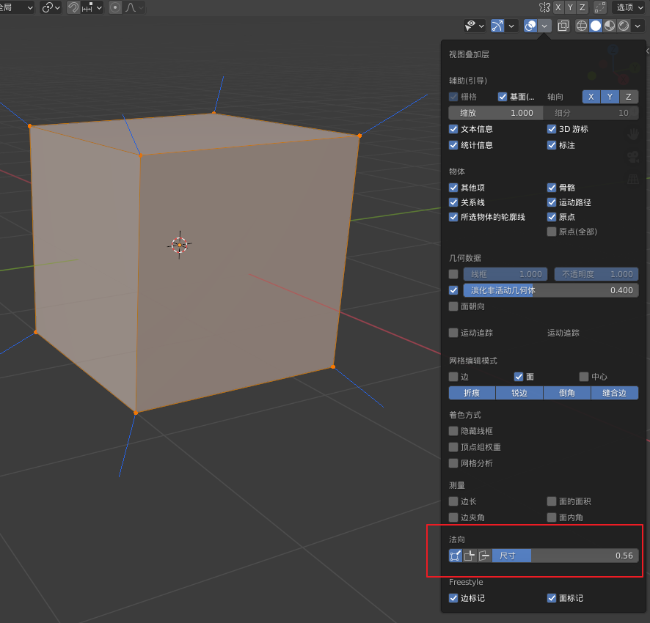650x623 pixels.
Task: Open the snapping options dropdown arrow
Action: pos(99,8)
